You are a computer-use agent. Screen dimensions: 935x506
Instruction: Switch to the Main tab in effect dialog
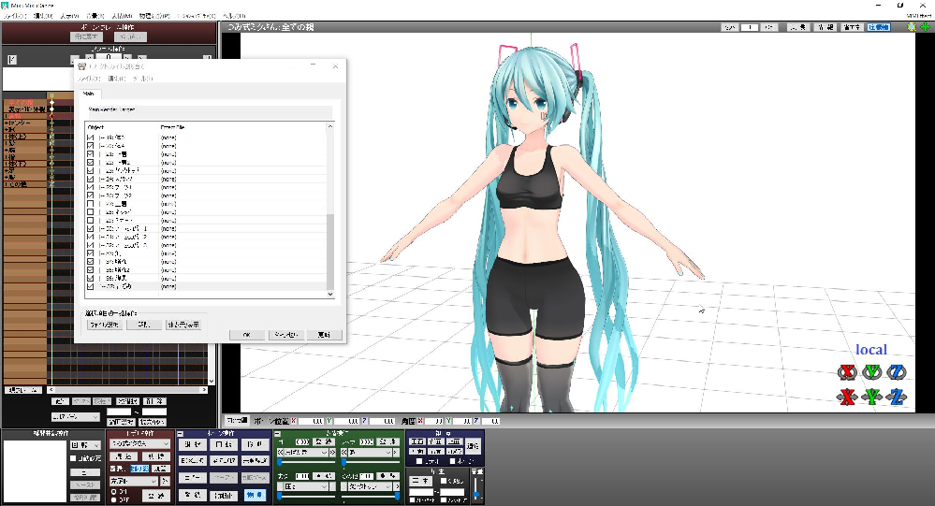pyautogui.click(x=89, y=94)
